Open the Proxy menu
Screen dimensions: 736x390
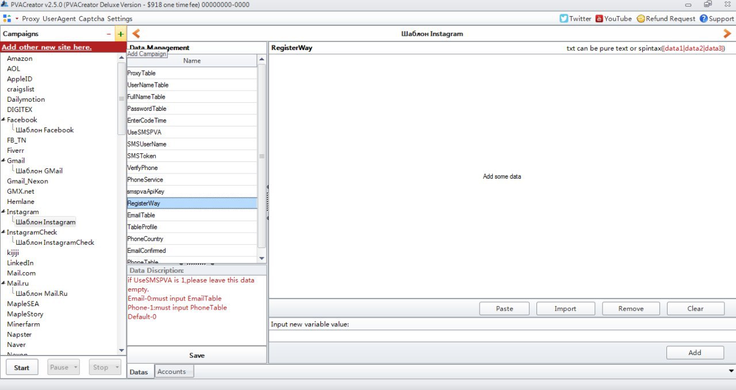[31, 18]
